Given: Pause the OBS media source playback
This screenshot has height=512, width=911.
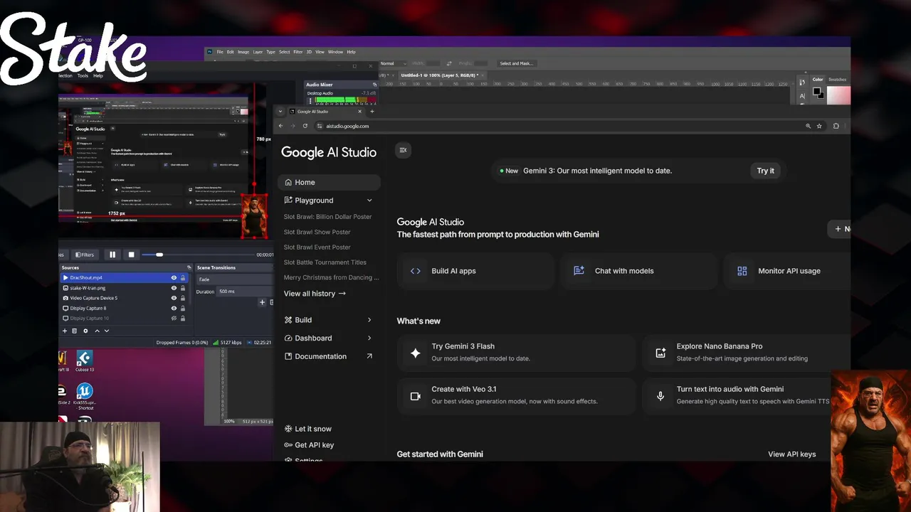Looking at the screenshot, I should pyautogui.click(x=112, y=255).
